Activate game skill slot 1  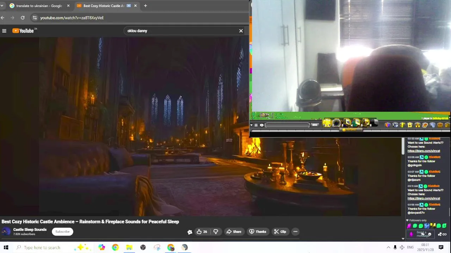click(327, 123)
